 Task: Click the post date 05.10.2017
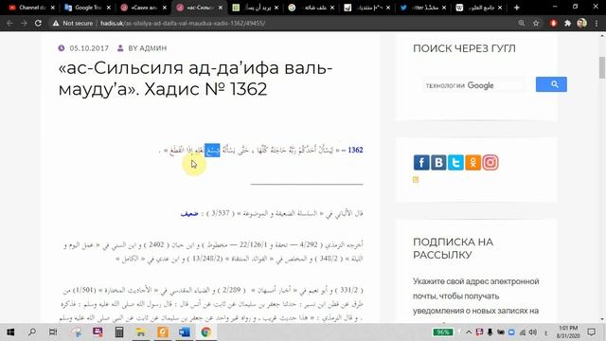tap(89, 48)
